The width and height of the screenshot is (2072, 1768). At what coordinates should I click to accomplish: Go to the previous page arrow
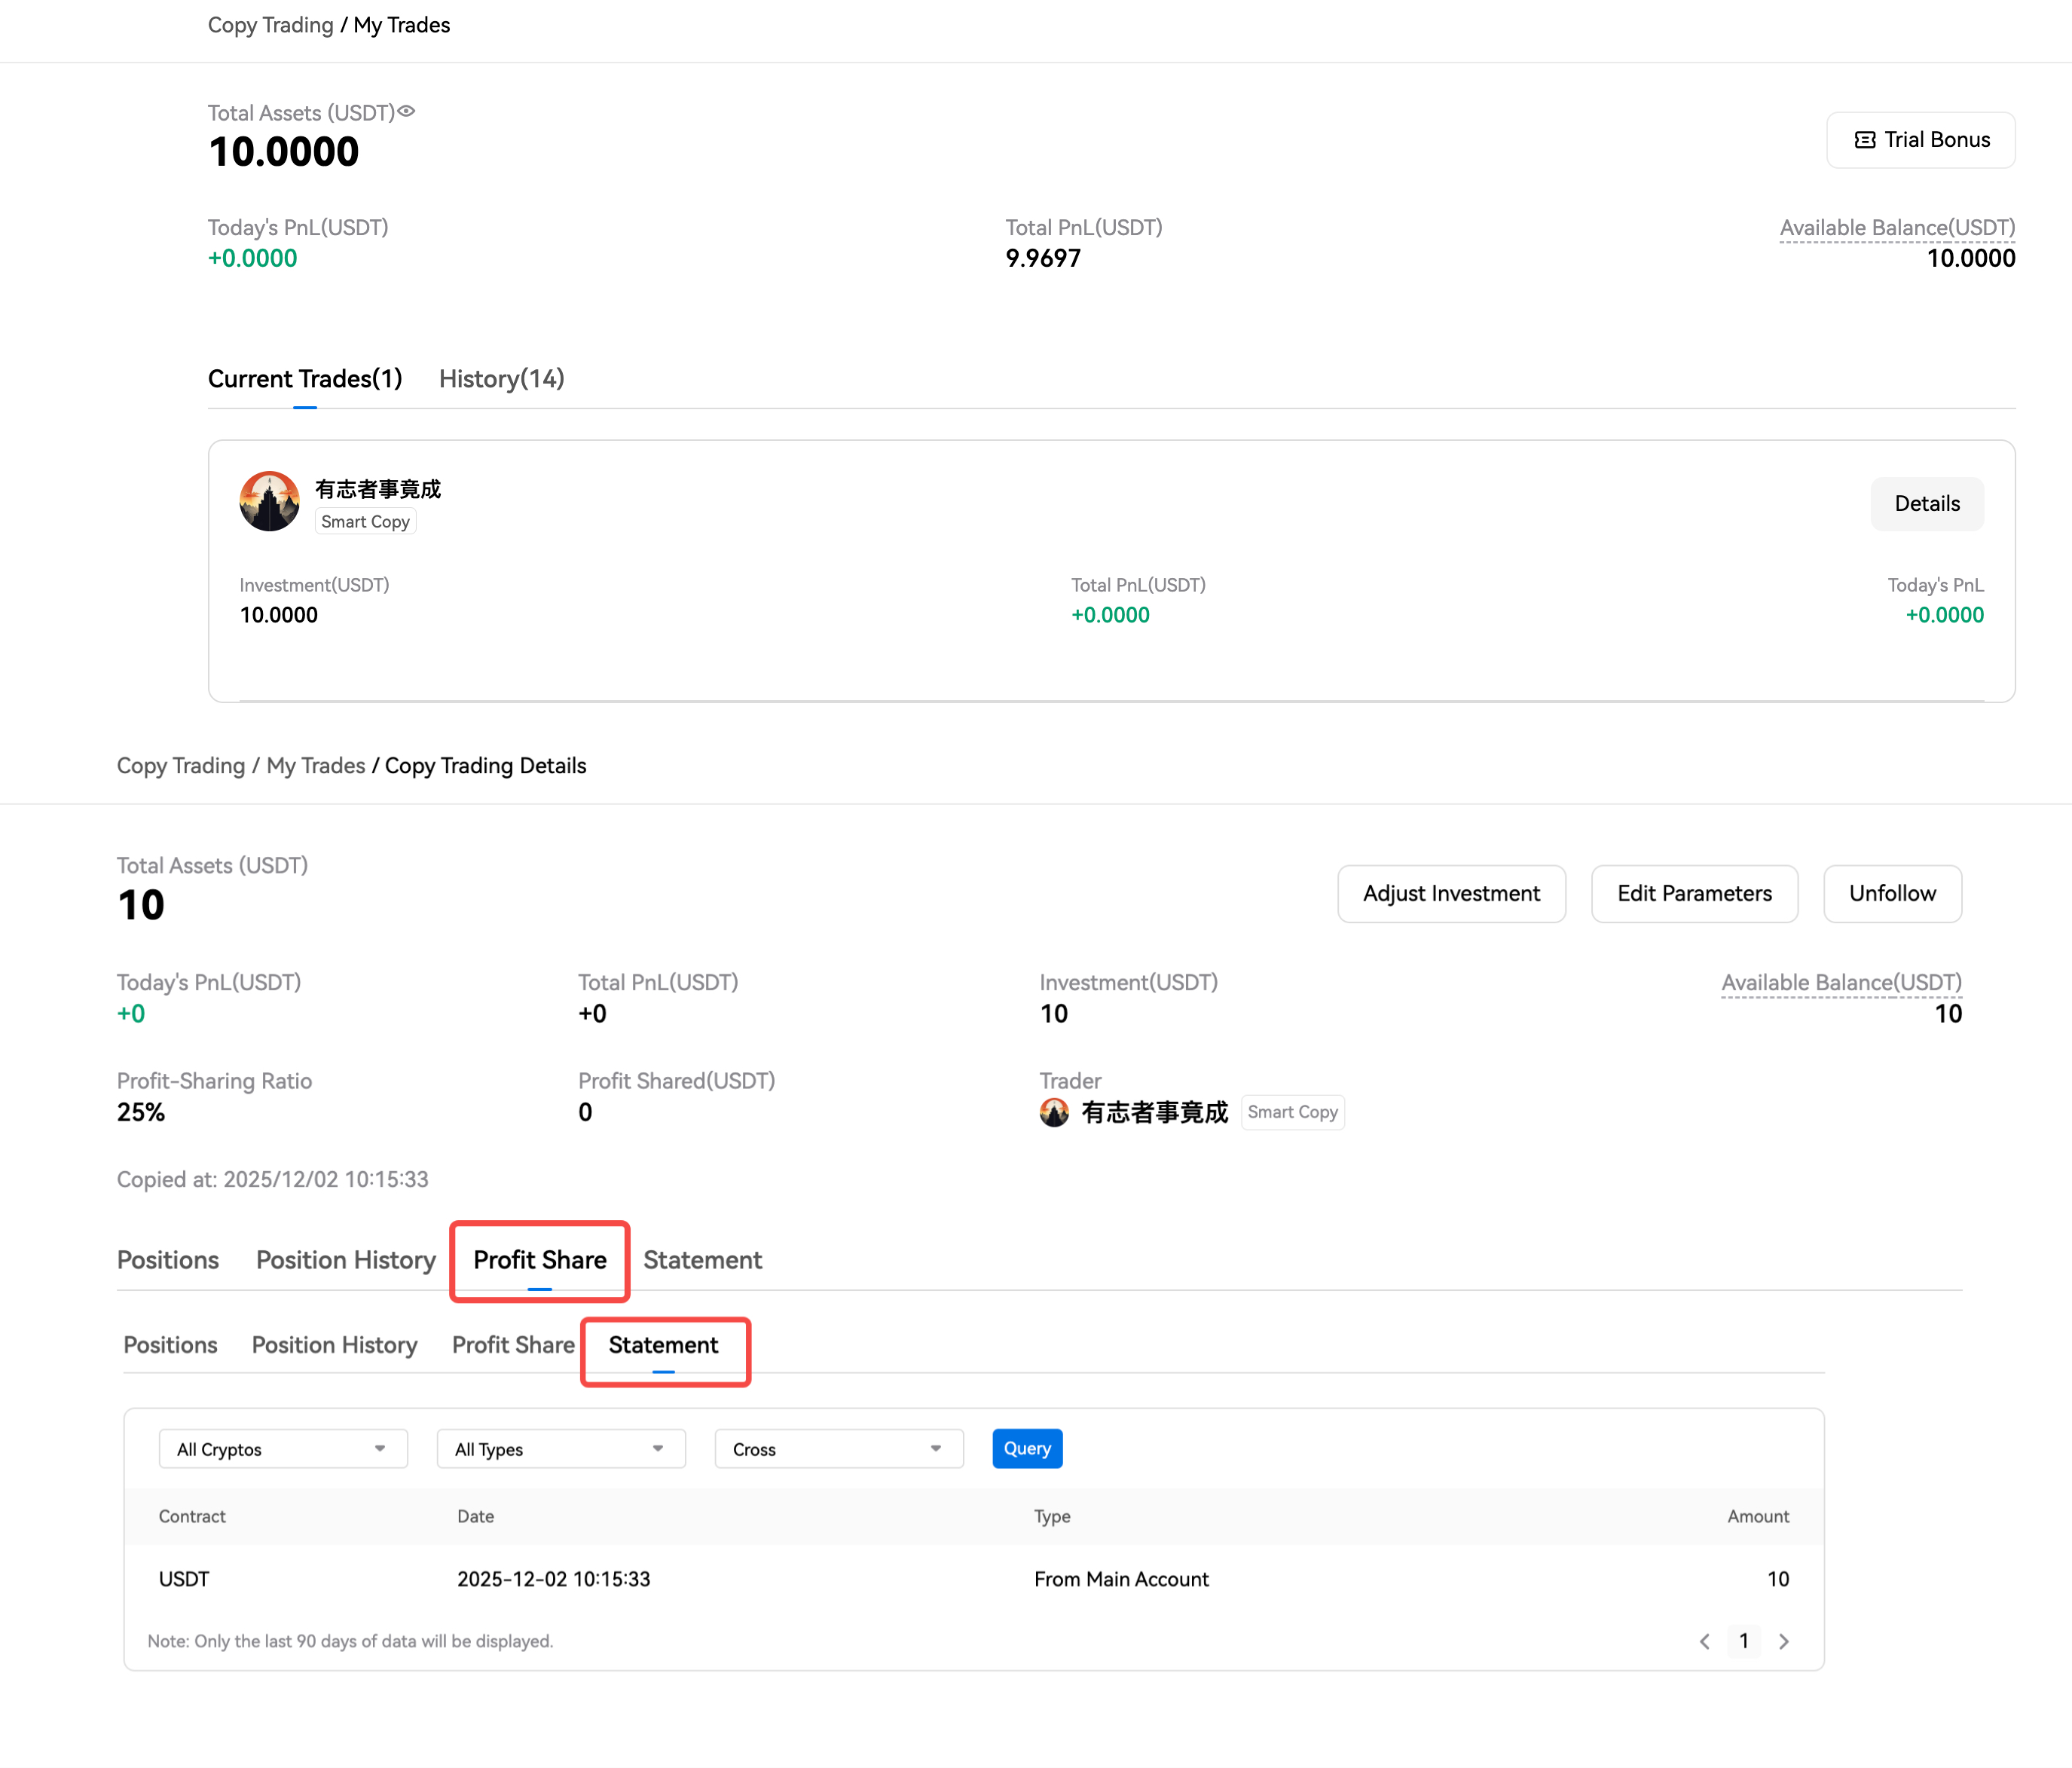tap(1705, 1641)
